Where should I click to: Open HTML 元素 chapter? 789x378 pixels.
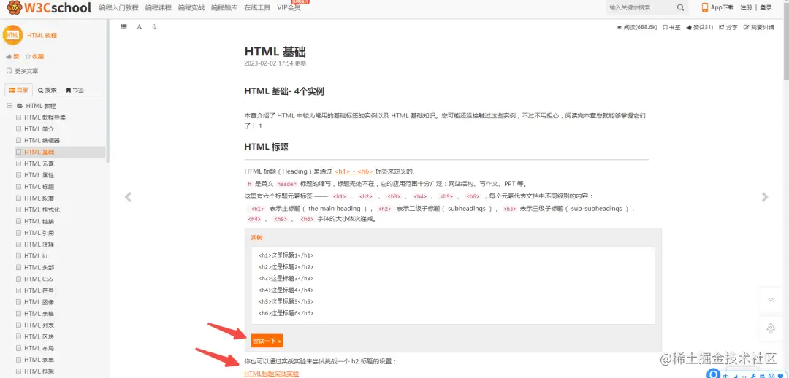39,164
